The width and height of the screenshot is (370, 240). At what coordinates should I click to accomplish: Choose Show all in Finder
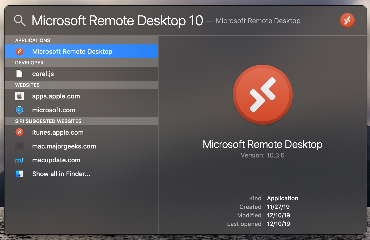[x=81, y=174]
